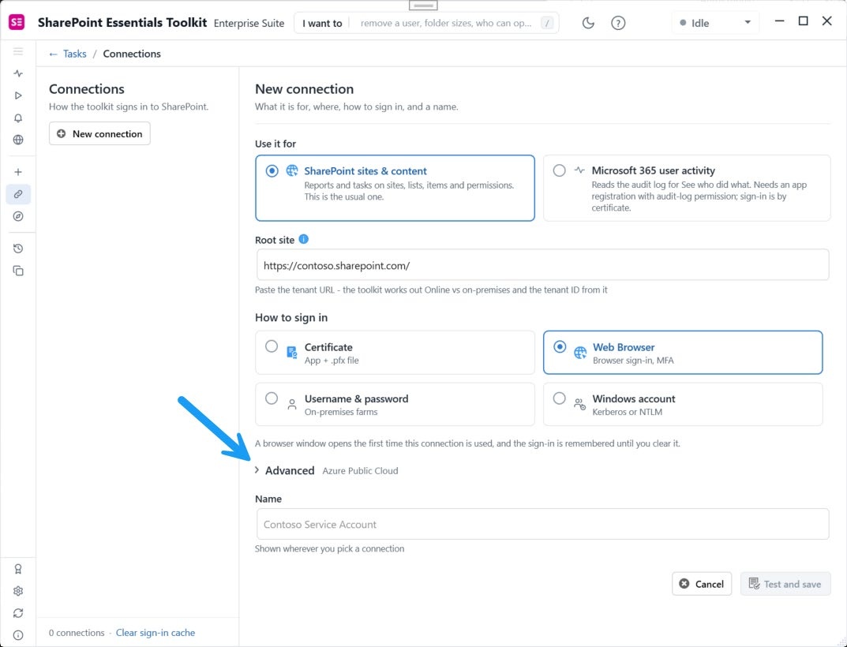Open the history clock sidebar icon
847x647 pixels.
click(18, 249)
